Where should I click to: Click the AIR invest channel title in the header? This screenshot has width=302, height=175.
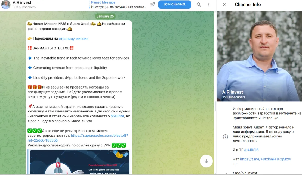click(x=22, y=2)
